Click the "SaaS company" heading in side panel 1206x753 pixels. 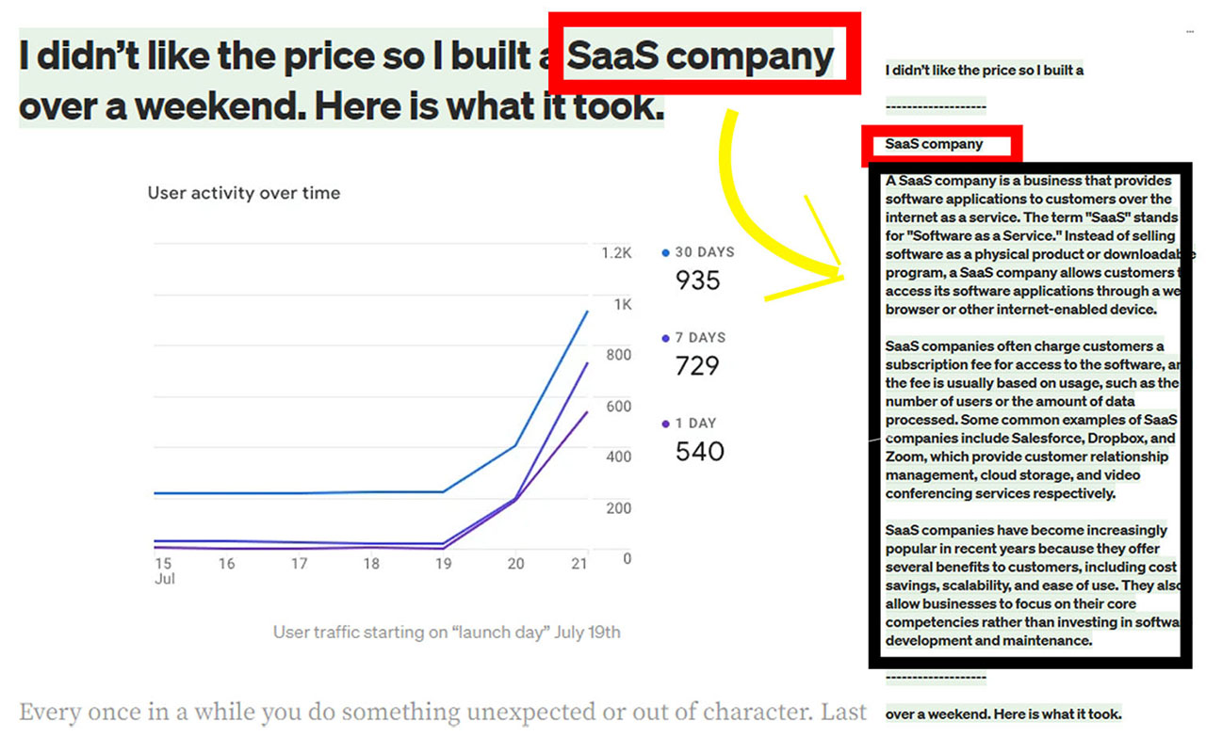click(x=934, y=144)
